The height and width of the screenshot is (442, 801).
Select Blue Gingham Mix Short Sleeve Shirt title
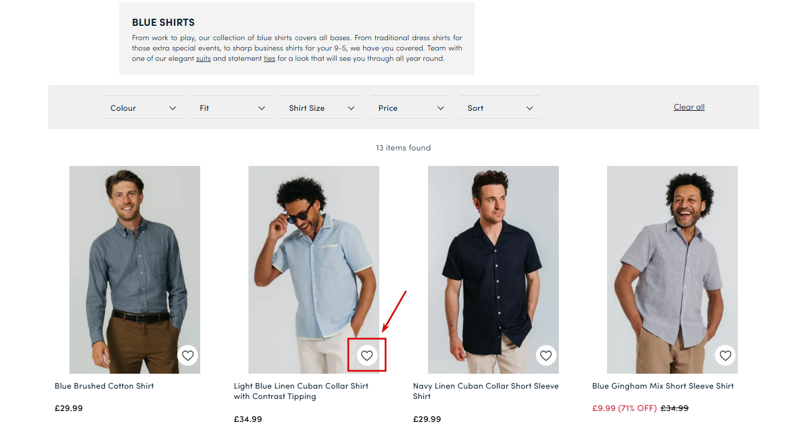point(663,386)
